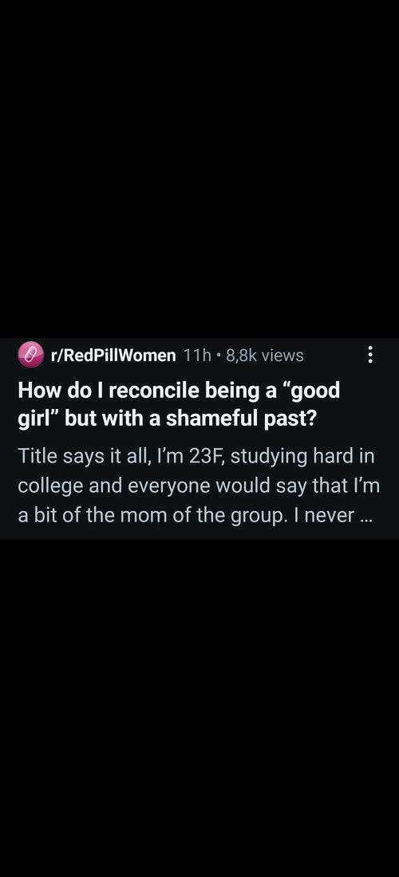Tap the empty black area above the post
The width and height of the screenshot is (399, 877).
click(199, 167)
